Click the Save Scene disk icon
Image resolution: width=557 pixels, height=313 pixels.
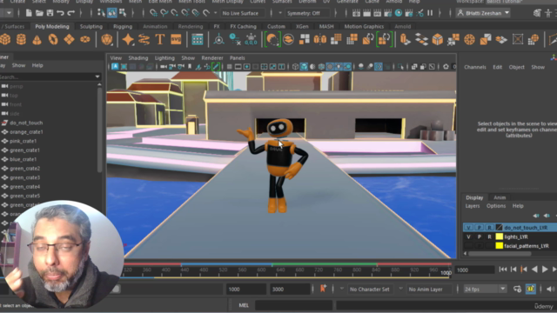tap(50, 13)
